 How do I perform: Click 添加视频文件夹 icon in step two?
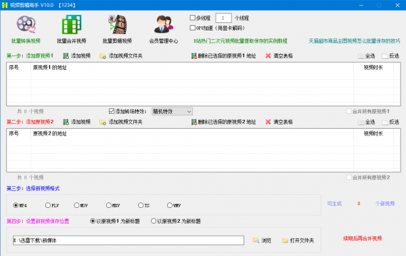(x=103, y=122)
